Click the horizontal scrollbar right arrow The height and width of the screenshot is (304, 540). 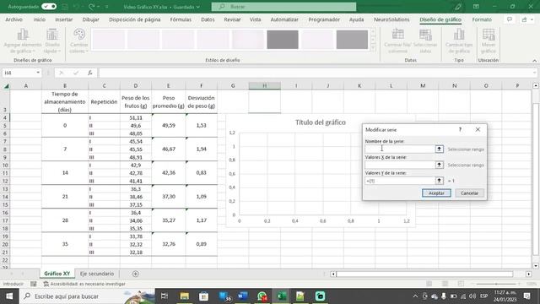[x=529, y=274]
